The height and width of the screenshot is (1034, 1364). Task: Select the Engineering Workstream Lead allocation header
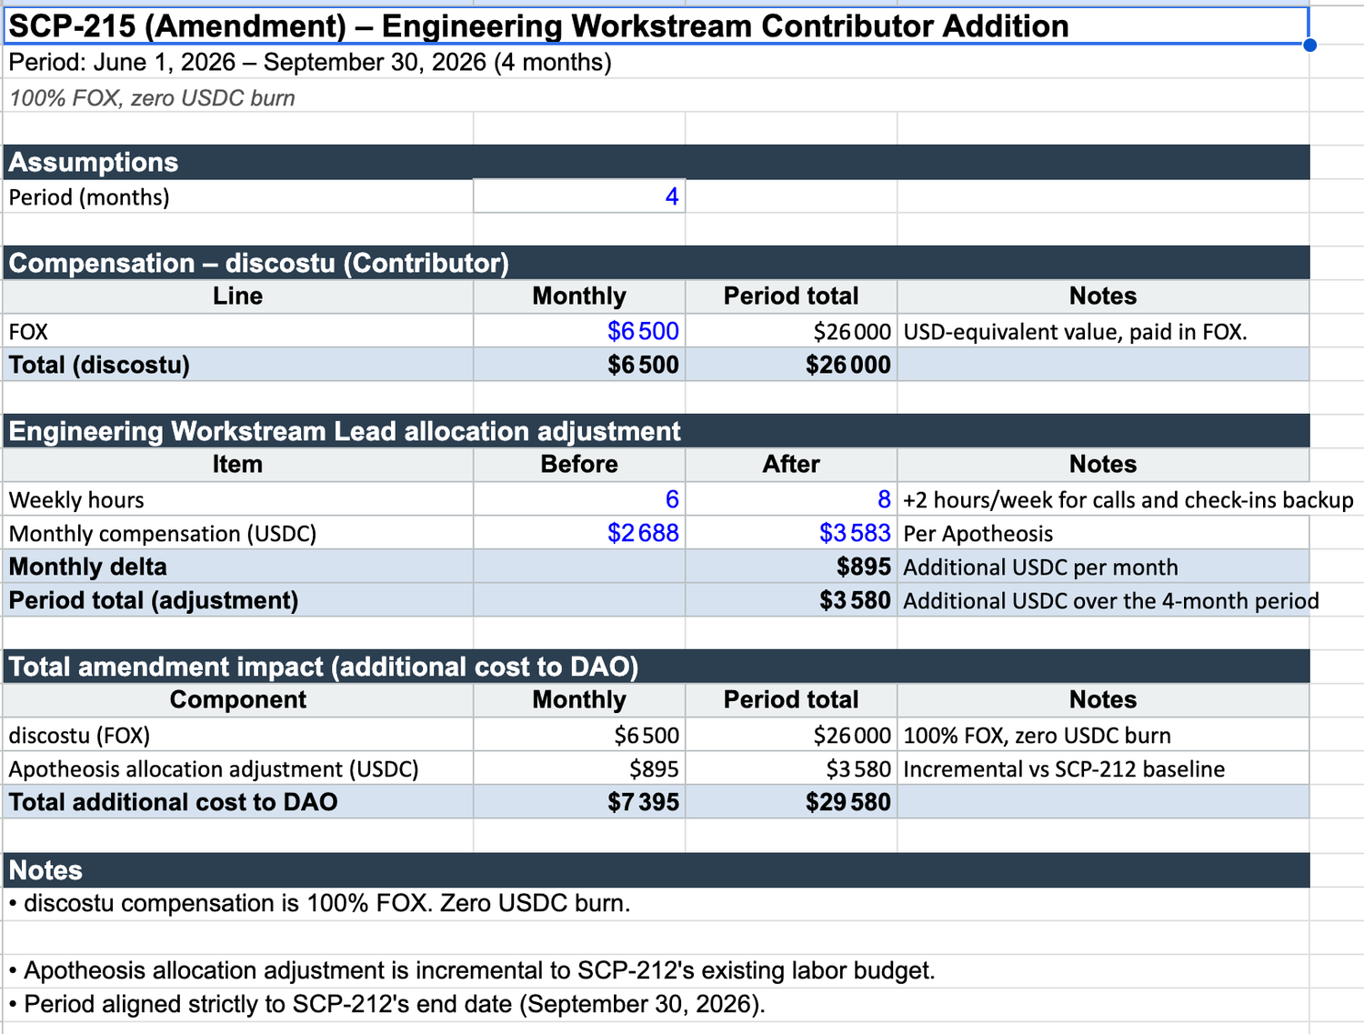pyautogui.click(x=657, y=431)
